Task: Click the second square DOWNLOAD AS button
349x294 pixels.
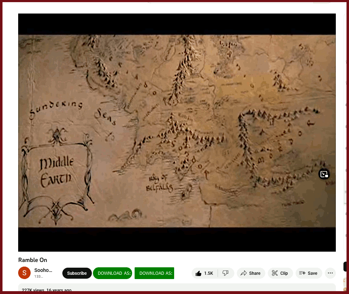Action: (154, 273)
